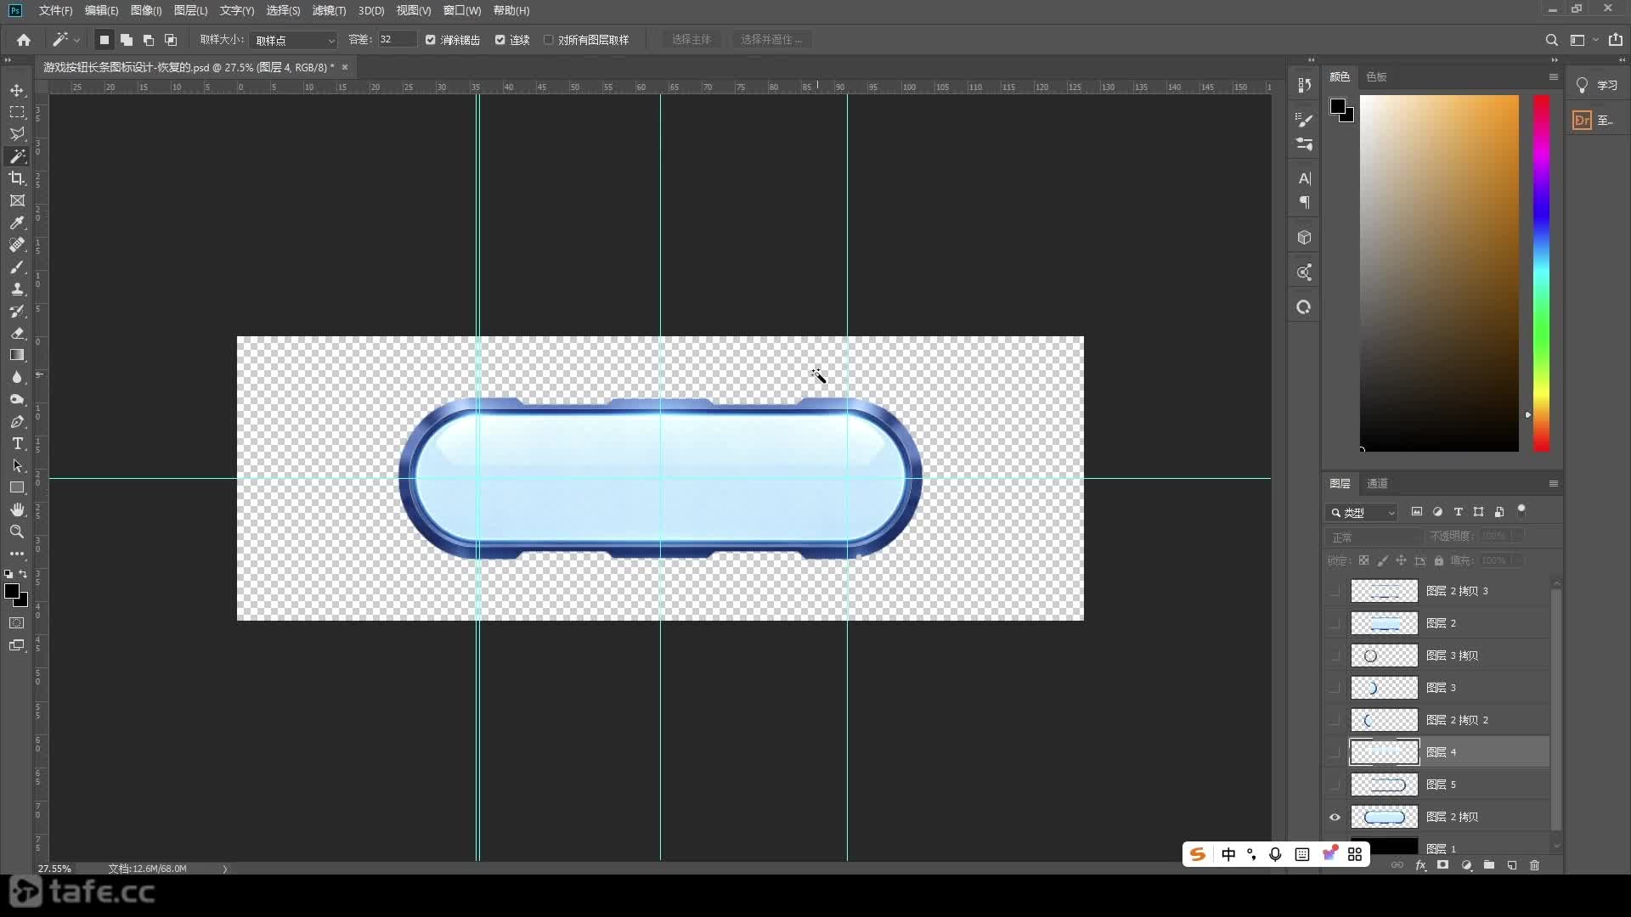Select the Eyedropper tool

point(17,222)
